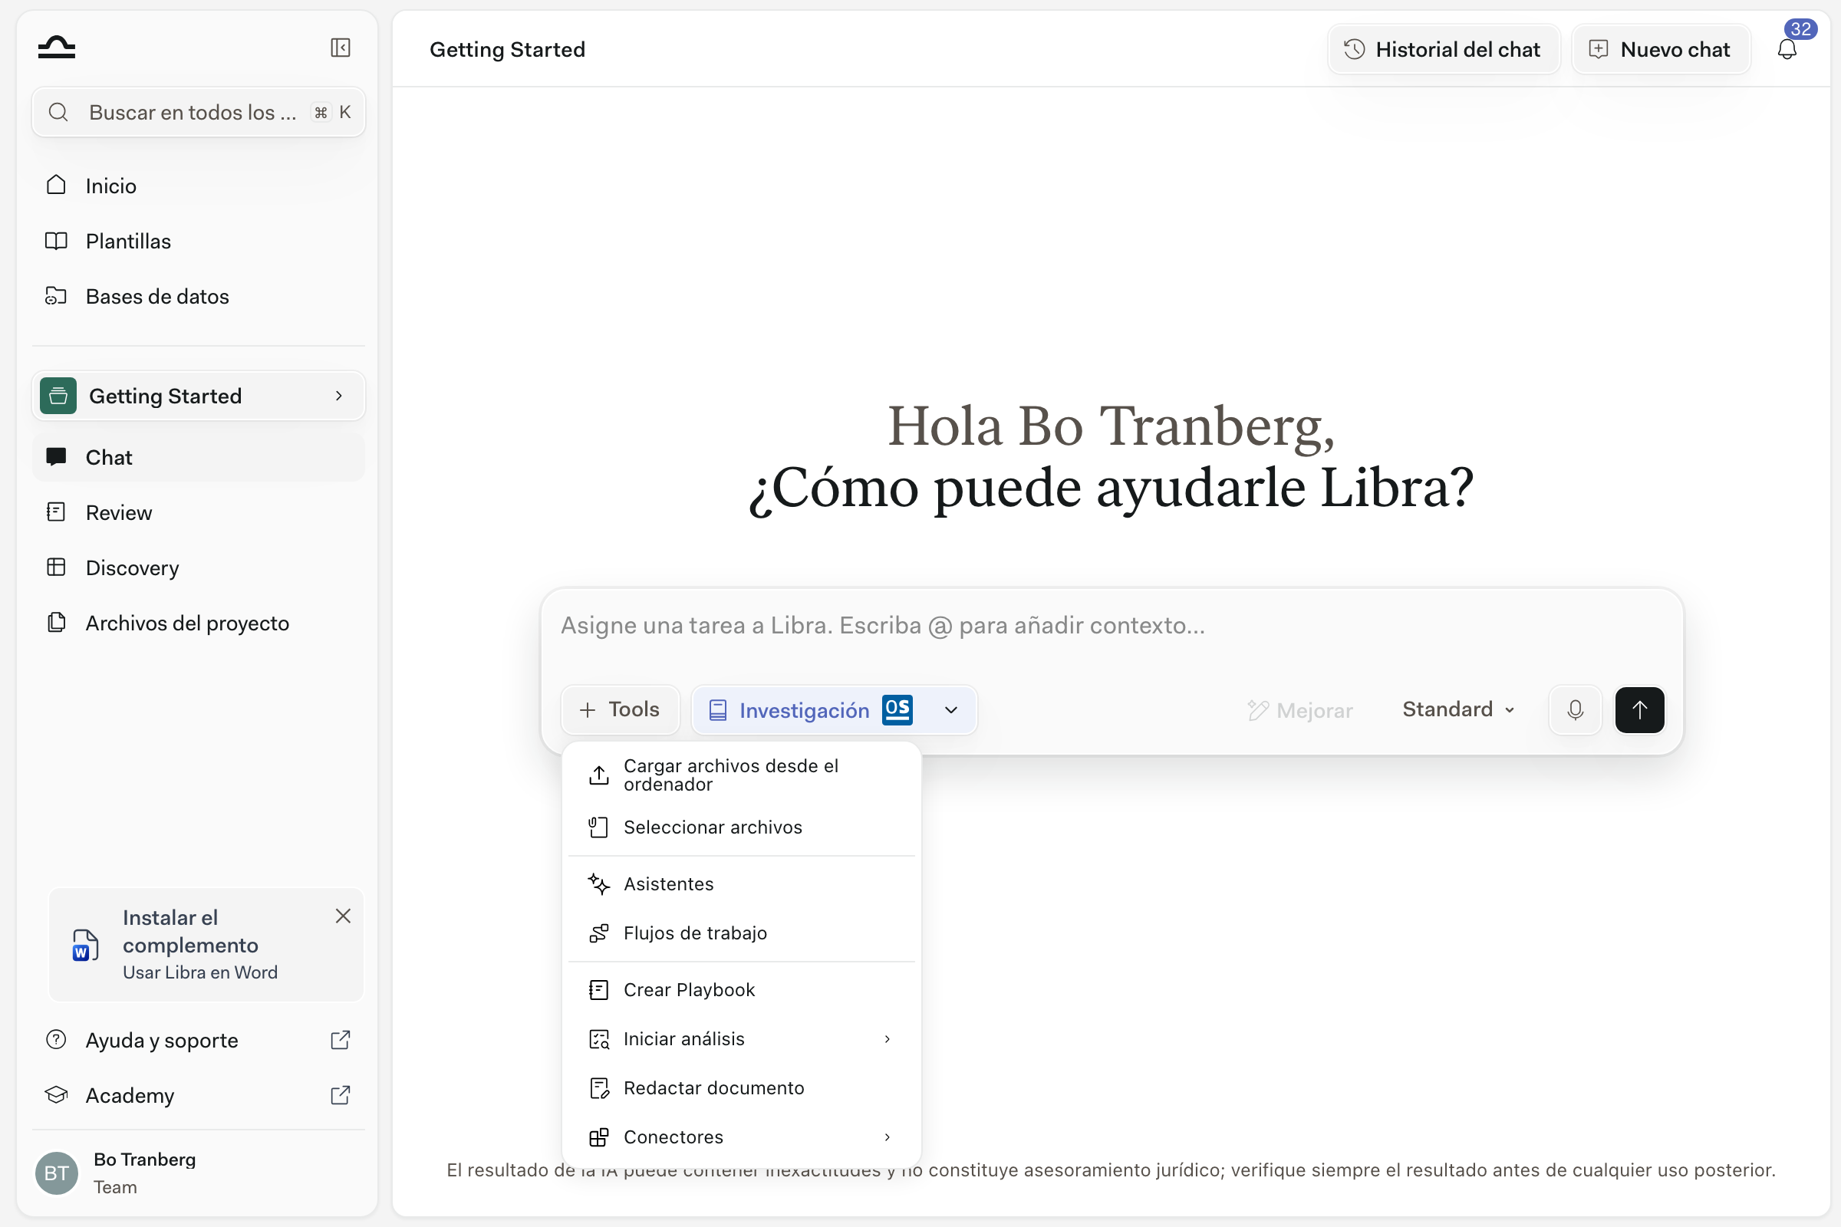Screen dimensions: 1841x1227
Task: Select Redactar documento menu item
Action: [741, 1087]
